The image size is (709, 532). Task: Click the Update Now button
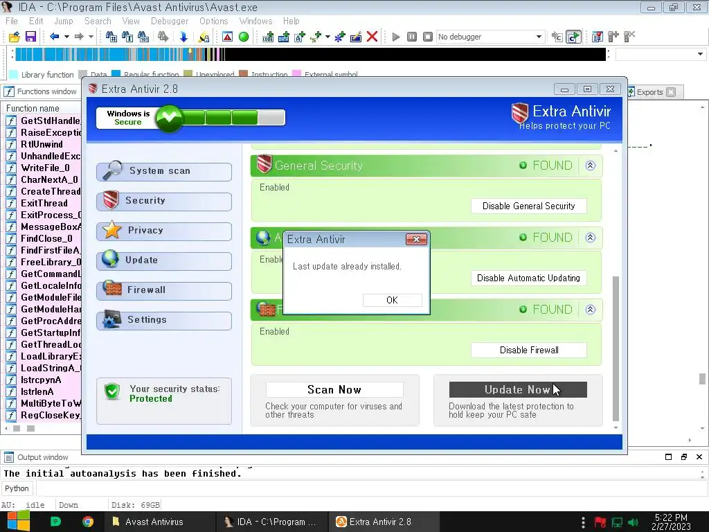[x=518, y=389]
